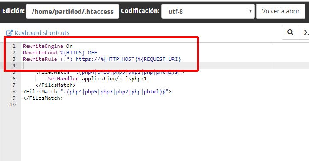
Task: Click the RewriteRule https line
Action: coord(102,59)
